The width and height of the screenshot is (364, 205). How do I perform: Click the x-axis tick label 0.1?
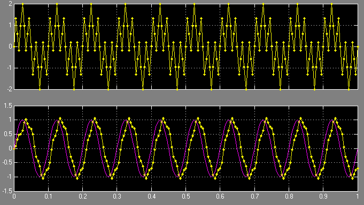click(x=48, y=196)
